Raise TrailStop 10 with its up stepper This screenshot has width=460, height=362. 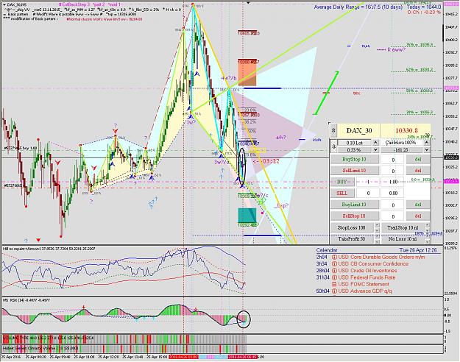[x=428, y=224]
